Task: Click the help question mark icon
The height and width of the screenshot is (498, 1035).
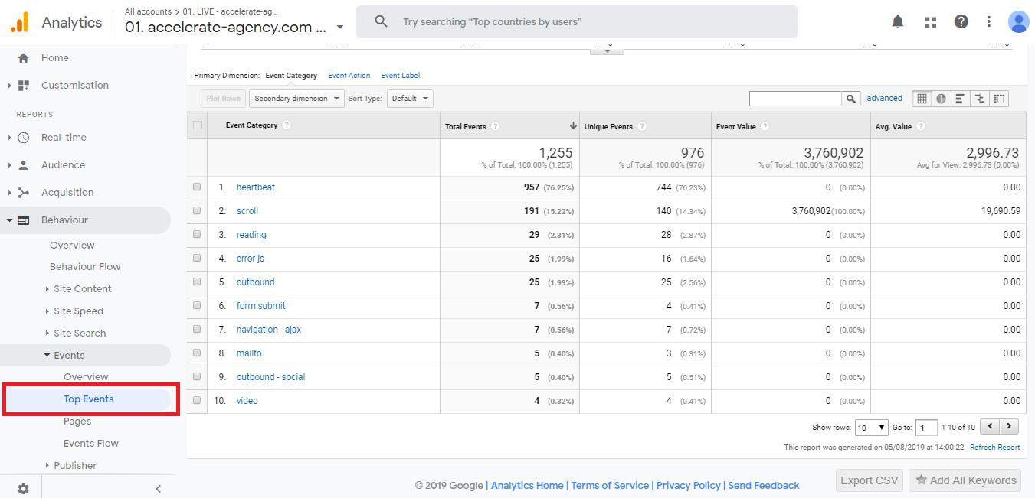Action: point(961,22)
